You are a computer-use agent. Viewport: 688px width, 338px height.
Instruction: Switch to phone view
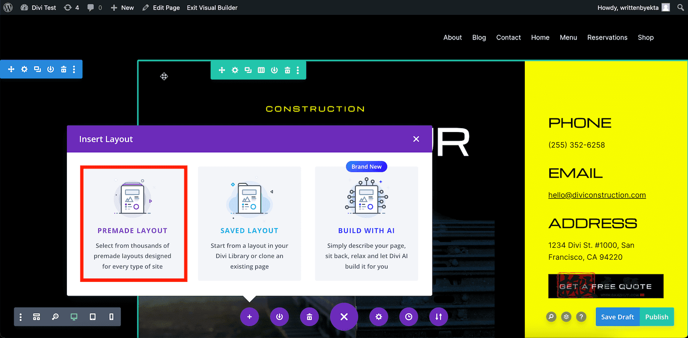(x=111, y=317)
